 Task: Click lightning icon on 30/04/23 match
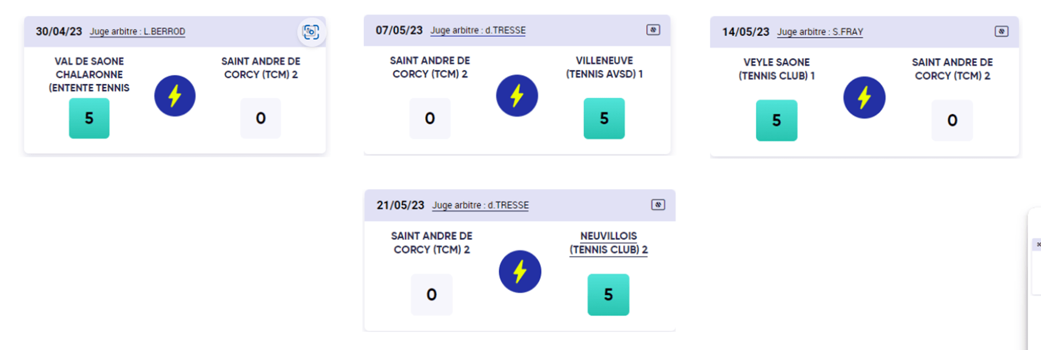tap(175, 96)
